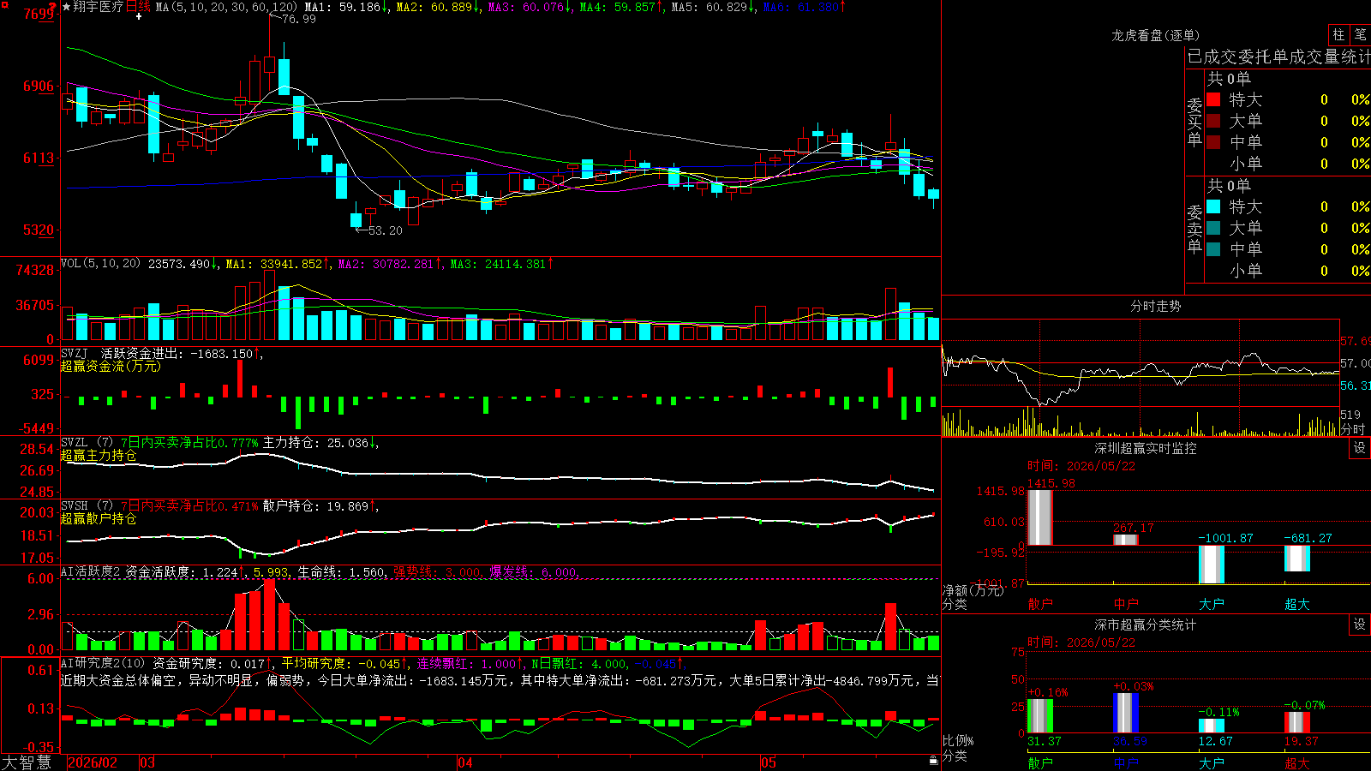Click the 中户 bar valued 267.17
Image resolution: width=1371 pixels, height=771 pixels.
tap(1126, 540)
